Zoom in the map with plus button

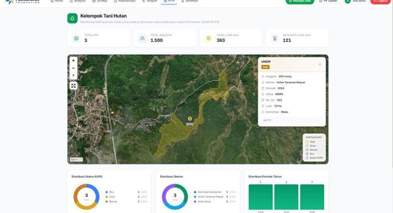74,60
